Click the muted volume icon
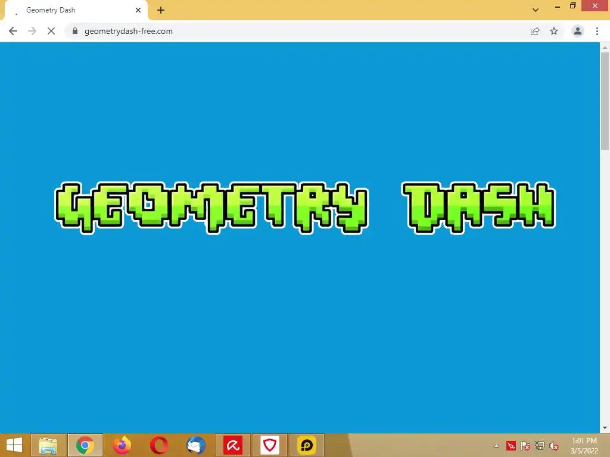This screenshot has width=610, height=457. pos(554,446)
